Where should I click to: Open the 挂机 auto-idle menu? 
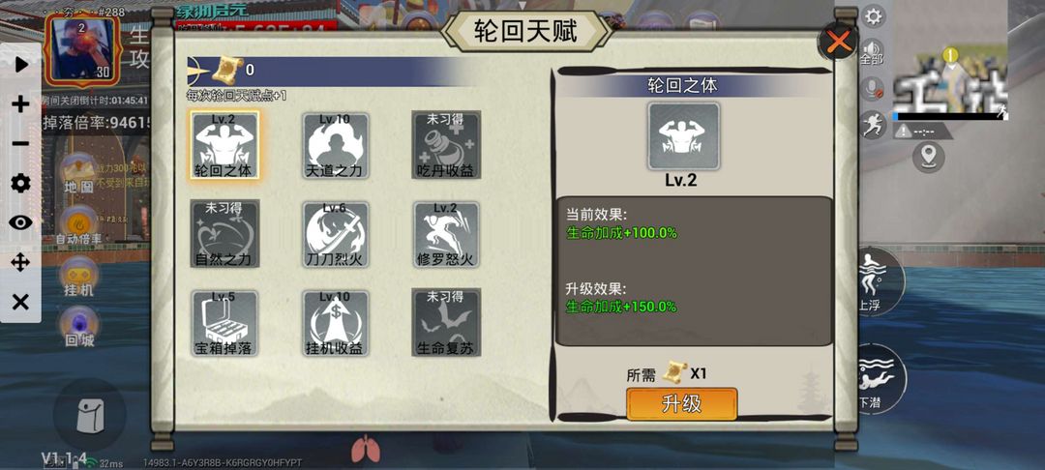(79, 277)
